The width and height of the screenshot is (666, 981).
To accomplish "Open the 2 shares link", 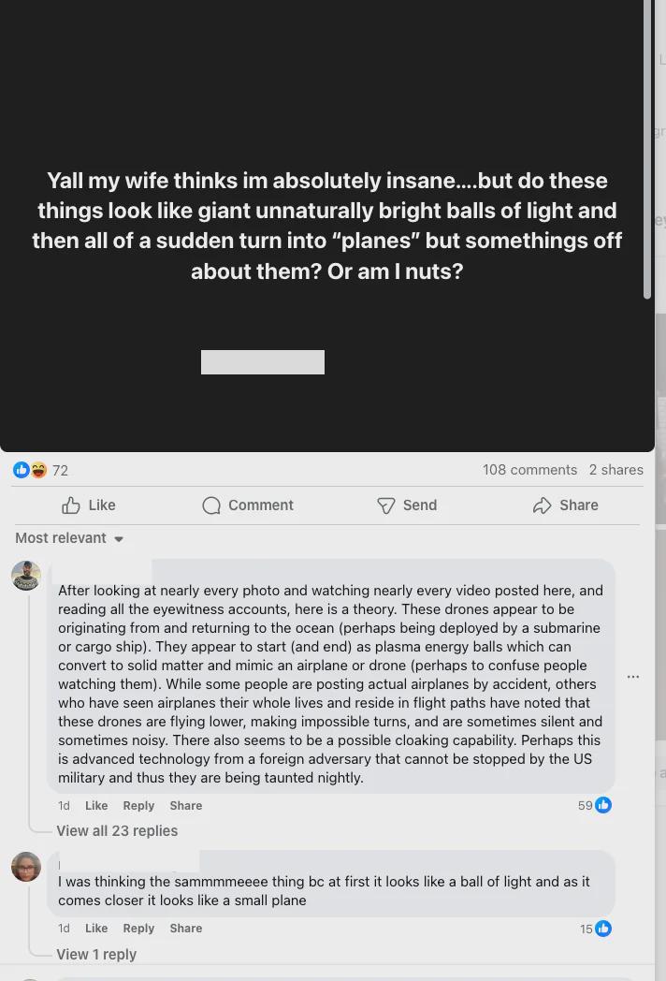I will click(616, 470).
